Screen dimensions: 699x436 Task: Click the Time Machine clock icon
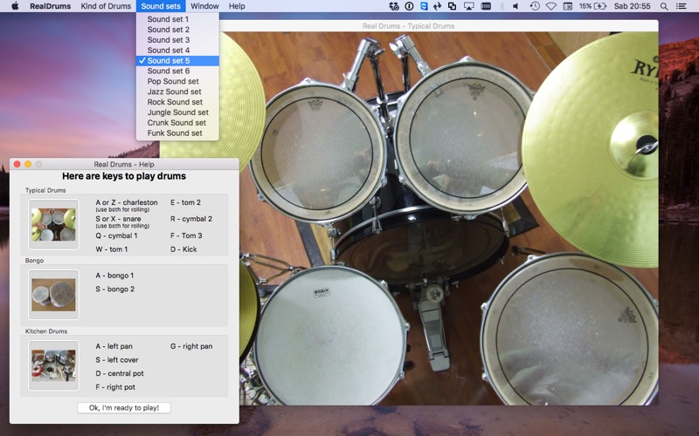(534, 6)
